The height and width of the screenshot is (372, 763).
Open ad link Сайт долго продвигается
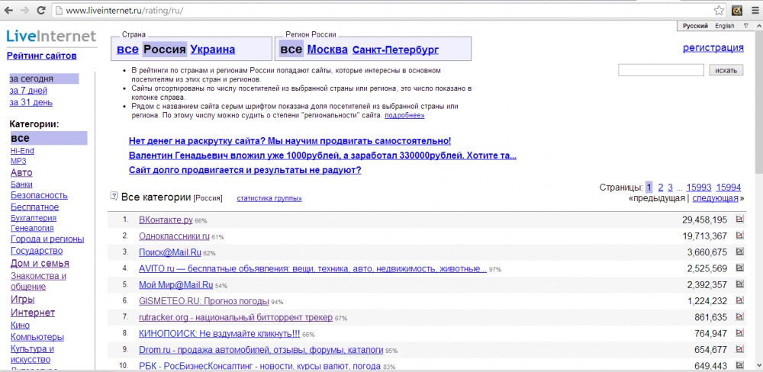point(245,170)
